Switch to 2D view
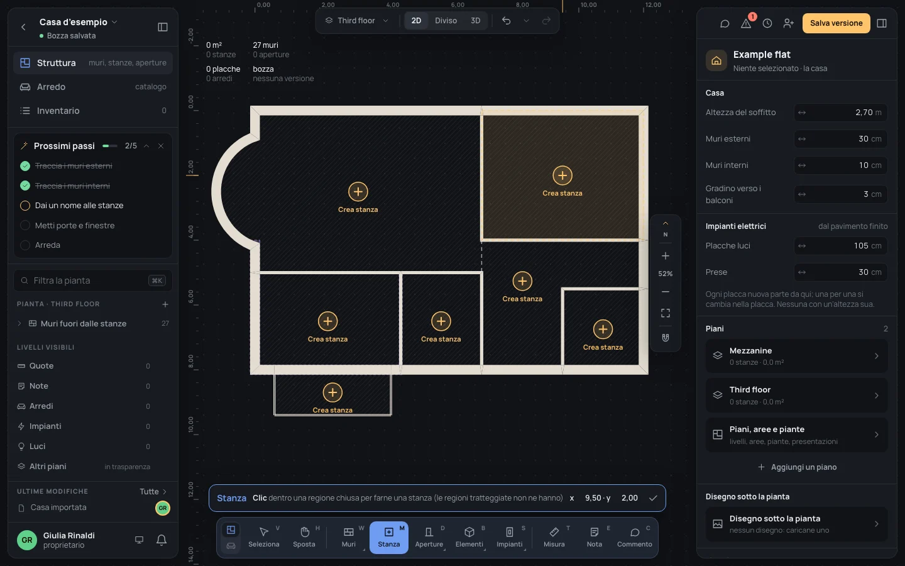 point(416,21)
